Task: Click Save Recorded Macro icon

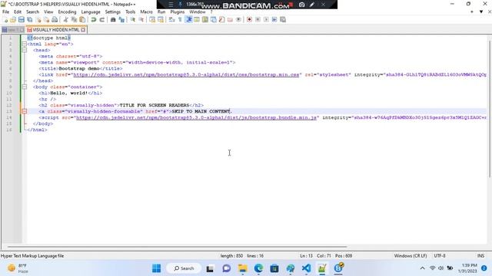Action: pyautogui.click(x=283, y=19)
